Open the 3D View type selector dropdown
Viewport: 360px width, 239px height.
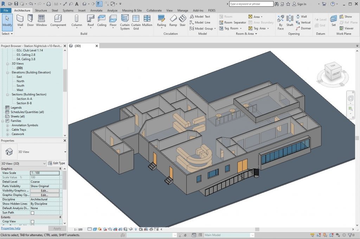pyautogui.click(x=65, y=152)
